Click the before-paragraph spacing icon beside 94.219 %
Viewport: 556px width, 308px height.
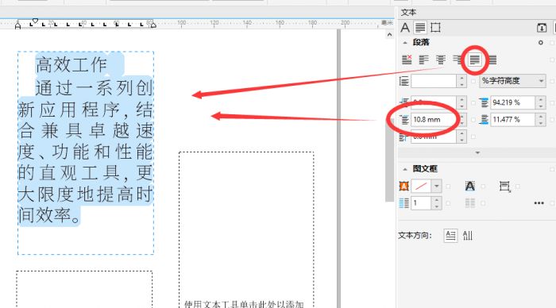coord(484,102)
